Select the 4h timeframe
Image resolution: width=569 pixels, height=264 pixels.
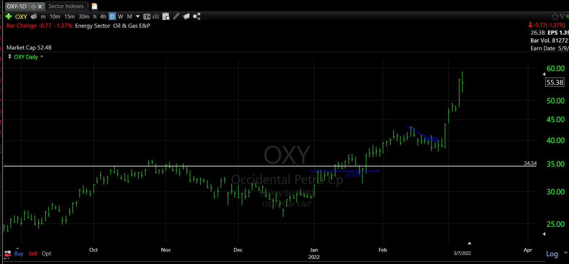[103, 16]
